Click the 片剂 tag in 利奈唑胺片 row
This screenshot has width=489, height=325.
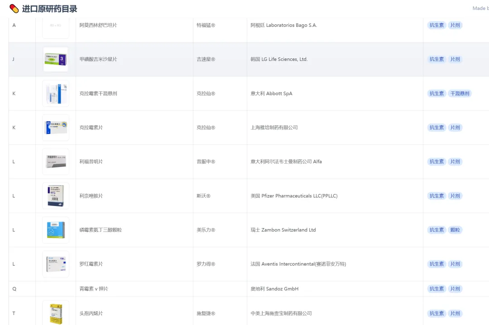tap(455, 196)
